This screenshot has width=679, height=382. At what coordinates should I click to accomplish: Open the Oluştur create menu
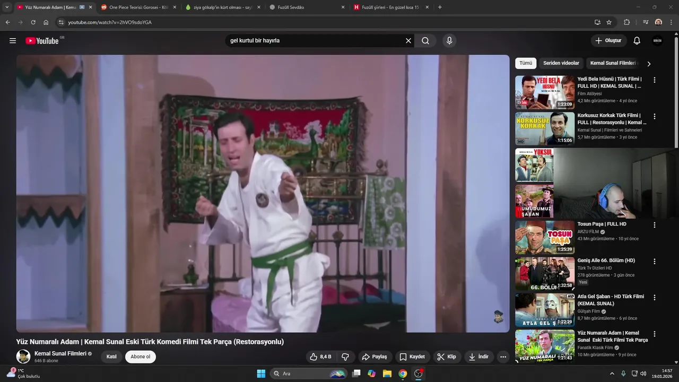608,41
